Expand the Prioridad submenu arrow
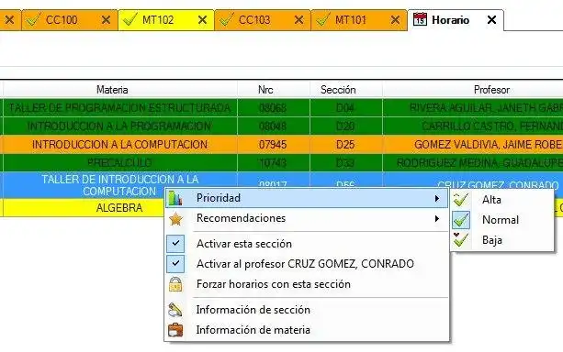The width and height of the screenshot is (563, 352). [436, 198]
